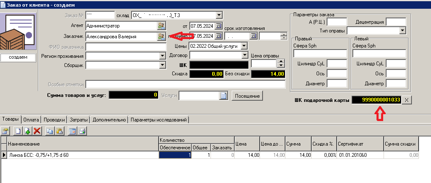The height and width of the screenshot is (183, 431).
Task: Clear the gift card barcode with X button
Action: tap(407, 100)
